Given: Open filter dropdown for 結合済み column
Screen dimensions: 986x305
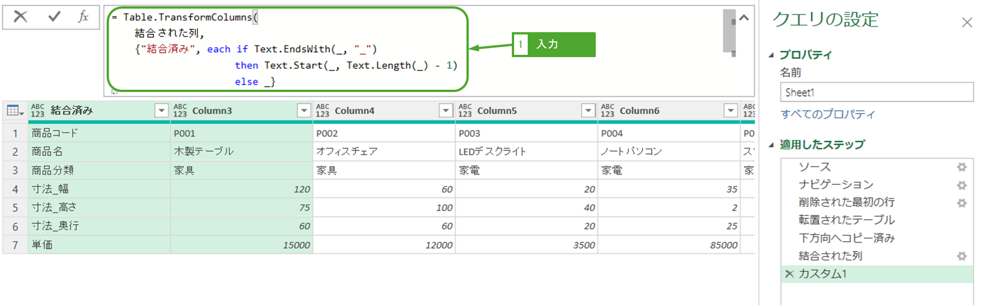Looking at the screenshot, I should [162, 111].
